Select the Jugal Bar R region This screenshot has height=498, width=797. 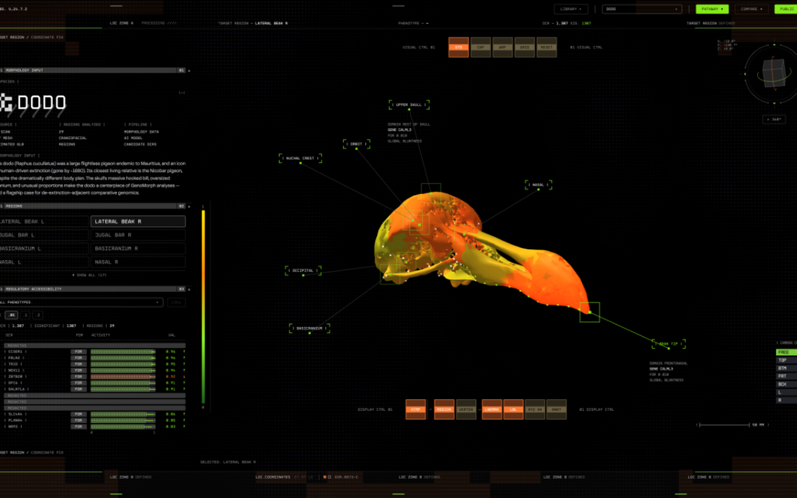[138, 235]
